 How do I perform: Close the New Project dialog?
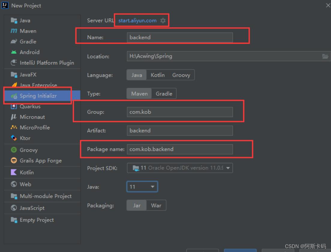(328, 5)
